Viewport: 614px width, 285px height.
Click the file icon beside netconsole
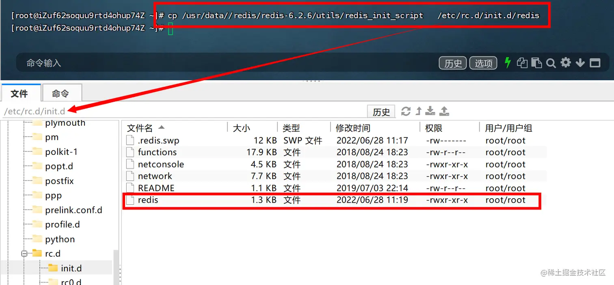pos(130,164)
